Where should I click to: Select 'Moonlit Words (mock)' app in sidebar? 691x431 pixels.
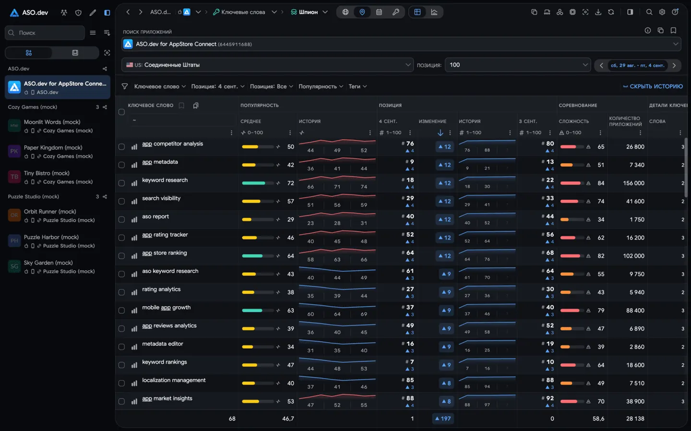58,126
